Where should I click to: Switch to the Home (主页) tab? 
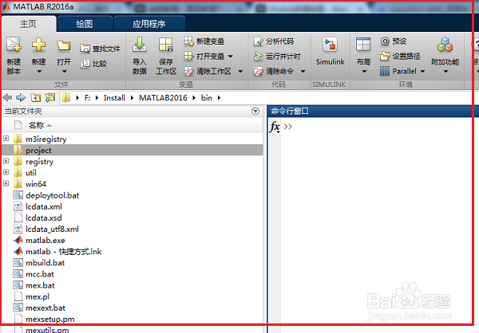(29, 24)
